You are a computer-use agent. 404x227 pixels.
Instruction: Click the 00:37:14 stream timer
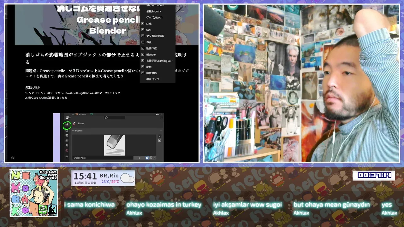(374, 175)
